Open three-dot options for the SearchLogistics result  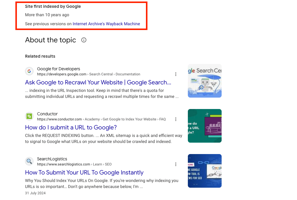coord(176,164)
